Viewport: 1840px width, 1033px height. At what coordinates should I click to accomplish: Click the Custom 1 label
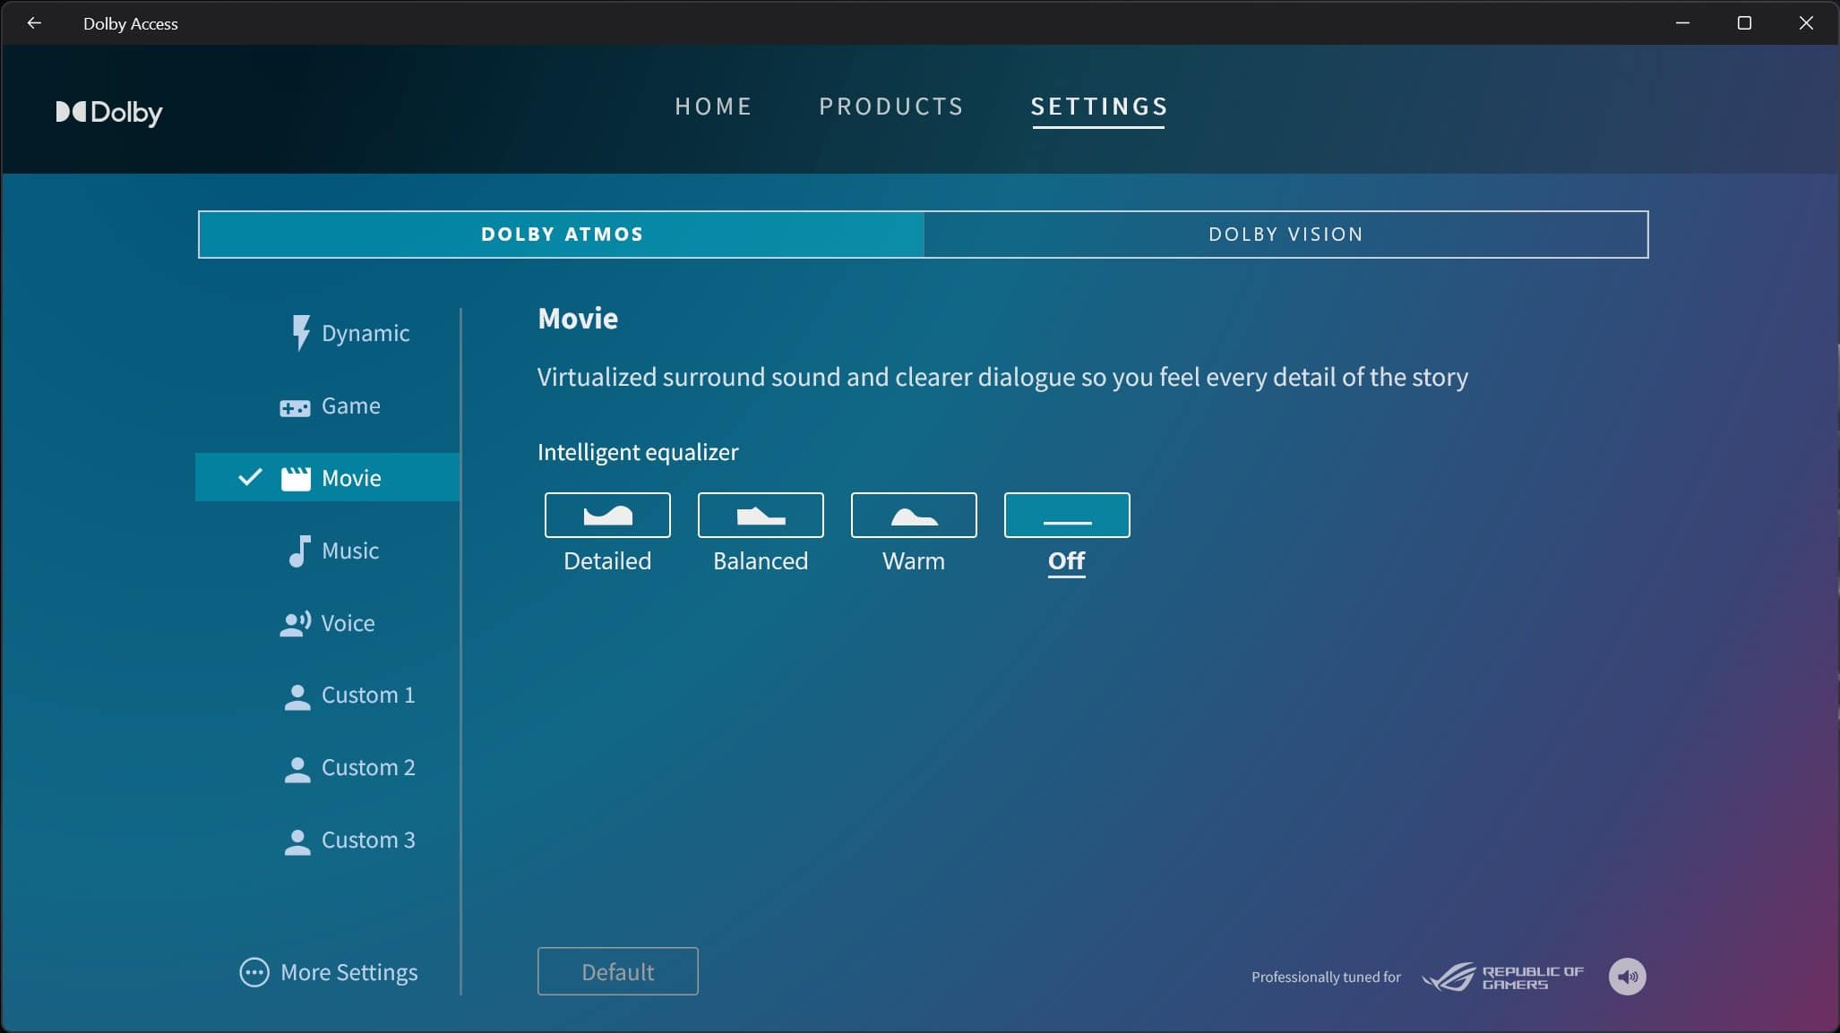[368, 696]
